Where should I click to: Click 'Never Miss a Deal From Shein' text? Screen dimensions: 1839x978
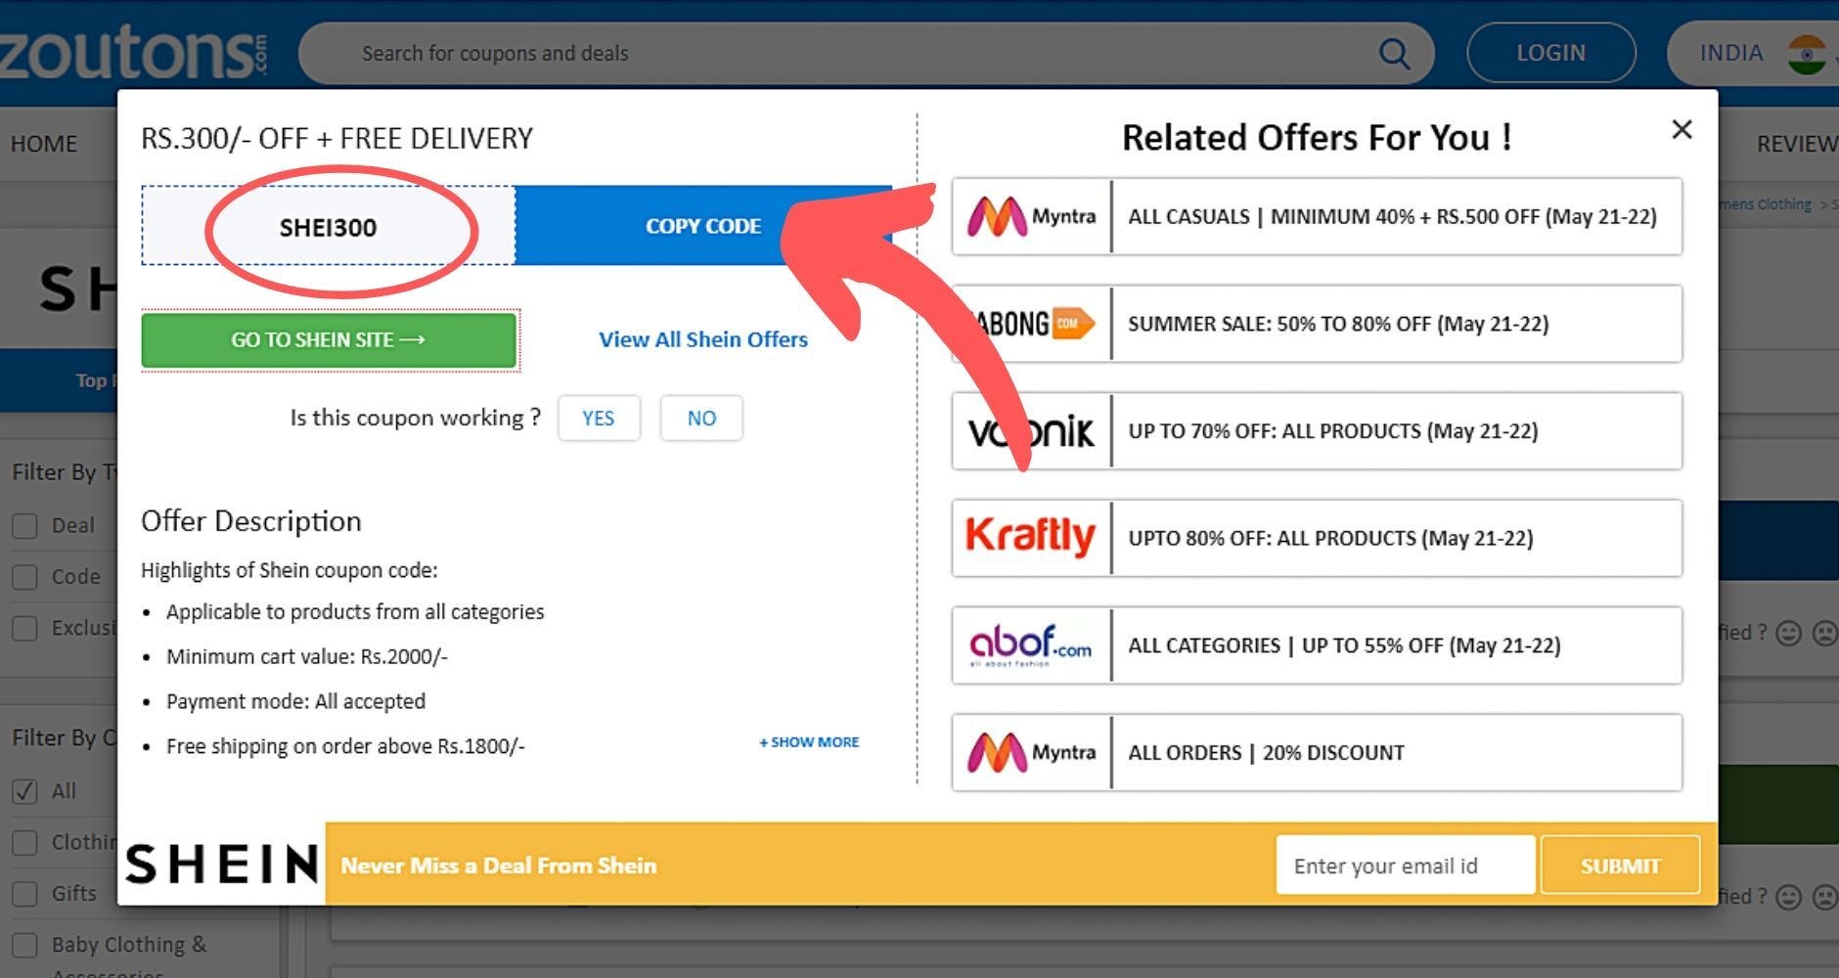499,866
